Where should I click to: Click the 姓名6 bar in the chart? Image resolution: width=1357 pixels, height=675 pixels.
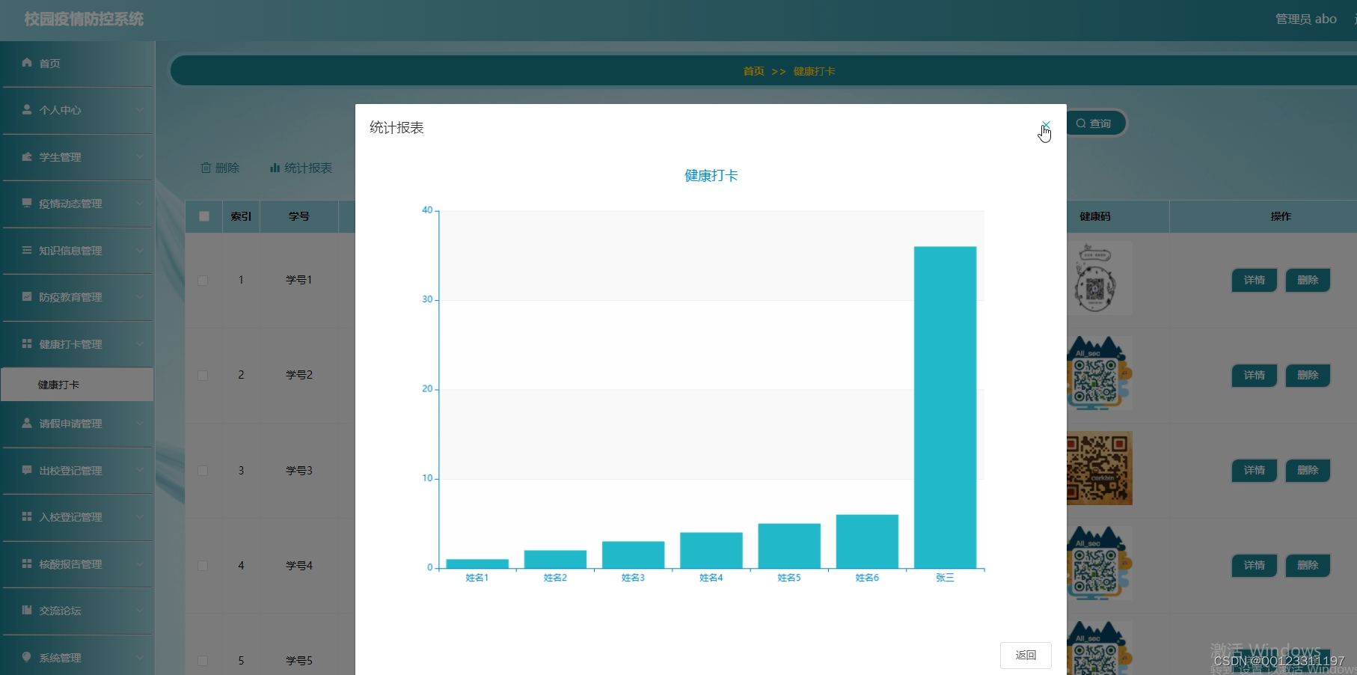click(x=867, y=541)
